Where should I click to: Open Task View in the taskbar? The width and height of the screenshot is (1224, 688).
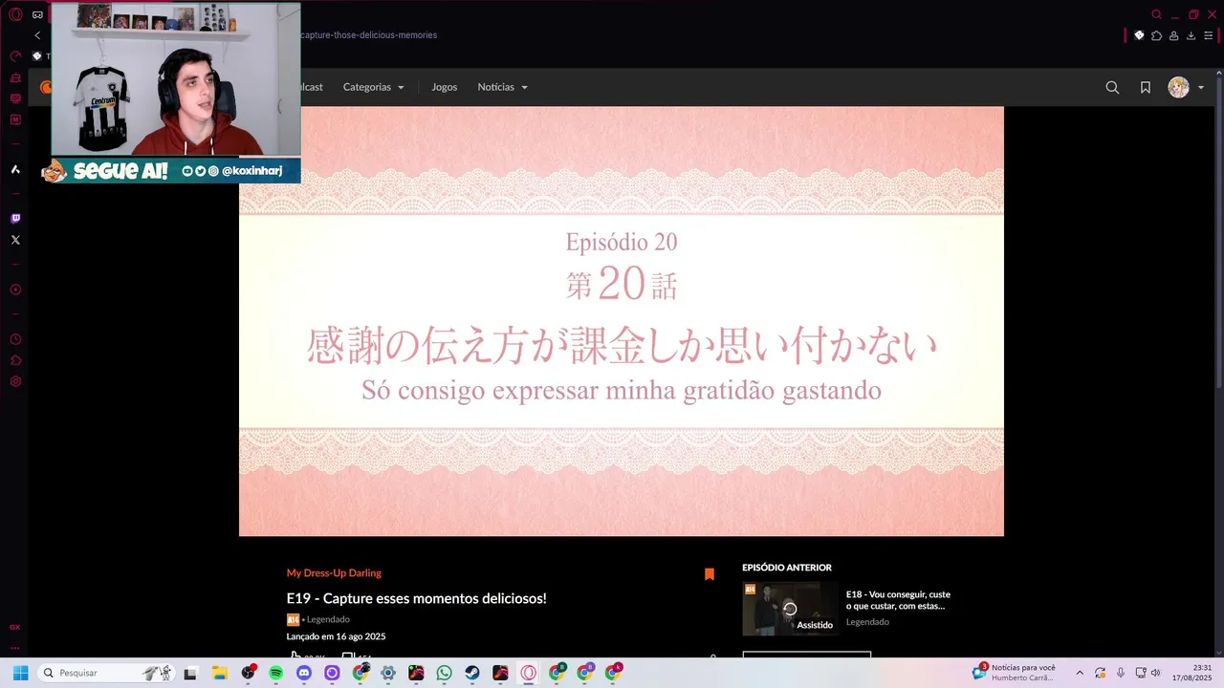click(x=190, y=673)
